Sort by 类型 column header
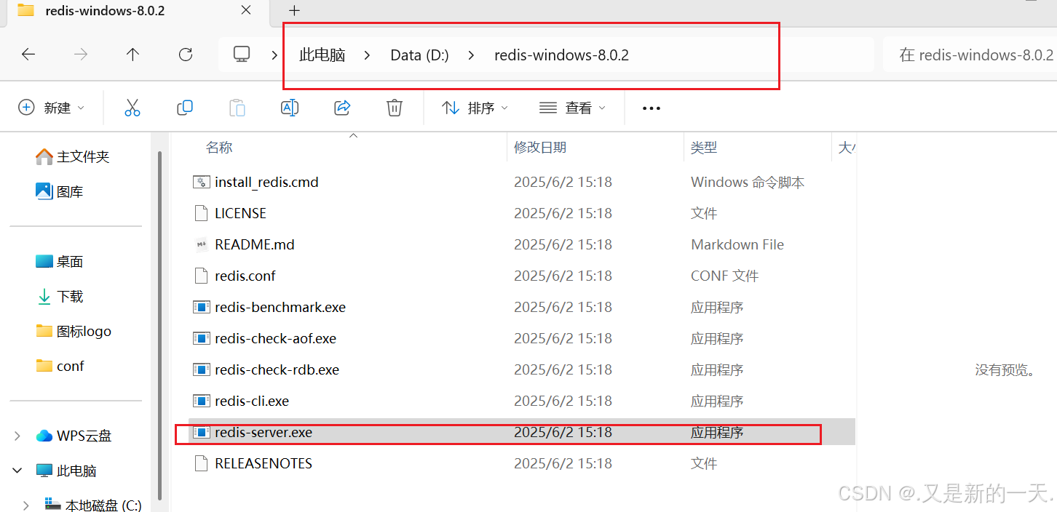This screenshot has height=512, width=1057. 704,148
